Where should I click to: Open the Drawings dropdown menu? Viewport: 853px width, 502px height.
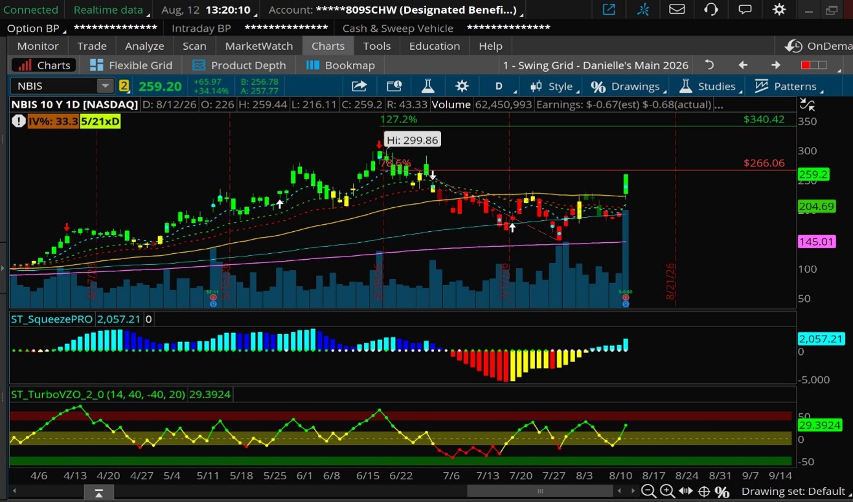pyautogui.click(x=629, y=86)
